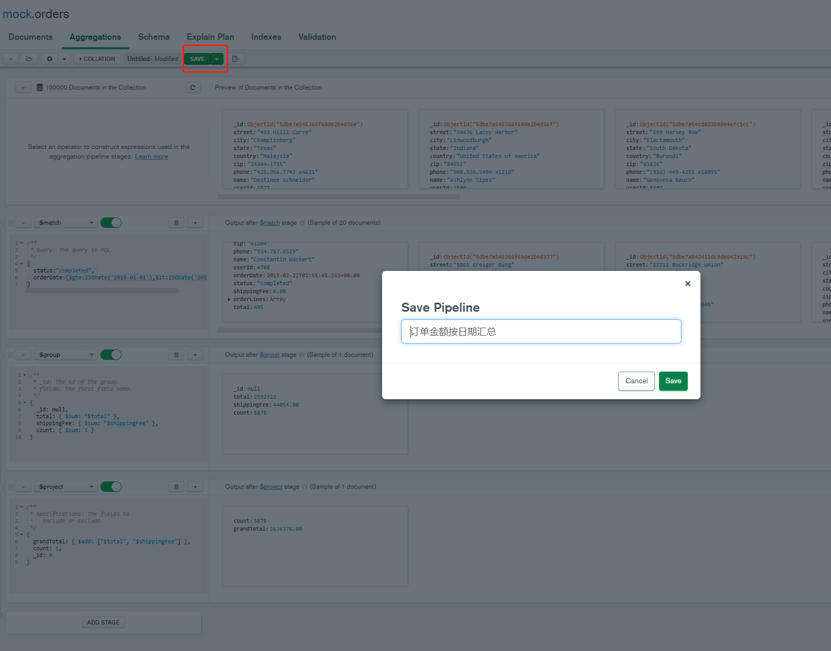The width and height of the screenshot is (831, 651).
Task: Fold the $group code block at line 5
Action: point(24,403)
